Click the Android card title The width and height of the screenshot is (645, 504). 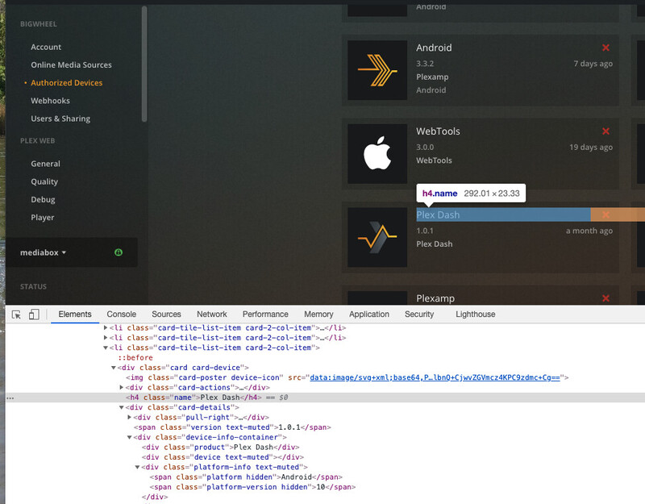tap(434, 48)
